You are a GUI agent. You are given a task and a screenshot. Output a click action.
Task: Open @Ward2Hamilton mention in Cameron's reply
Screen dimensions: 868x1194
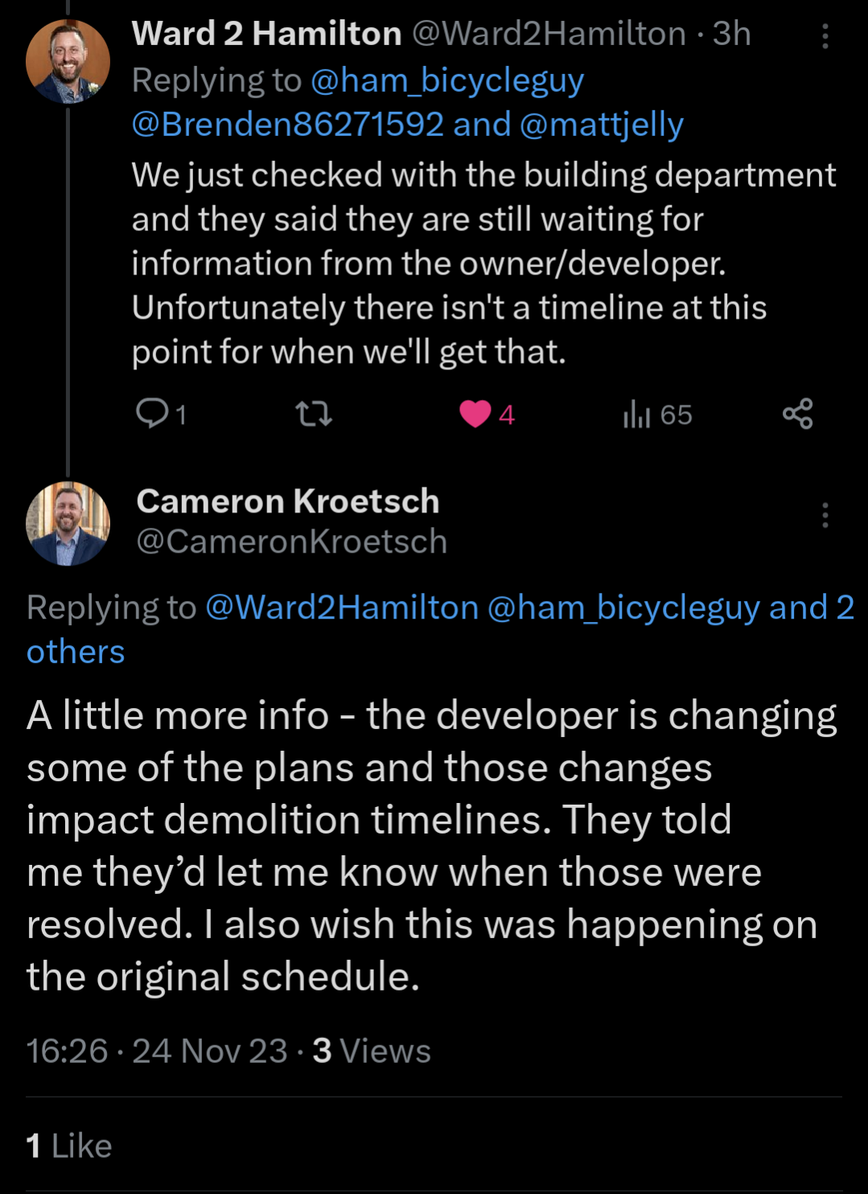pos(342,607)
